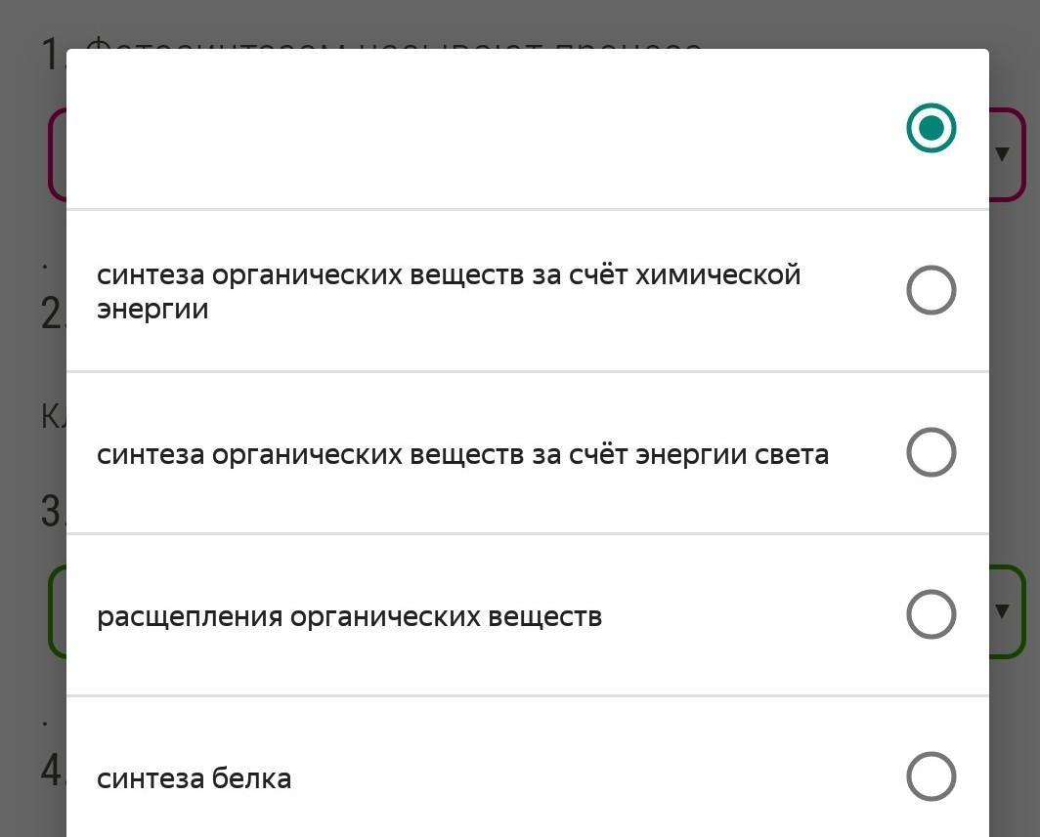
Task: Expand the green dropdown arrow for question 3
Action: point(1002,610)
